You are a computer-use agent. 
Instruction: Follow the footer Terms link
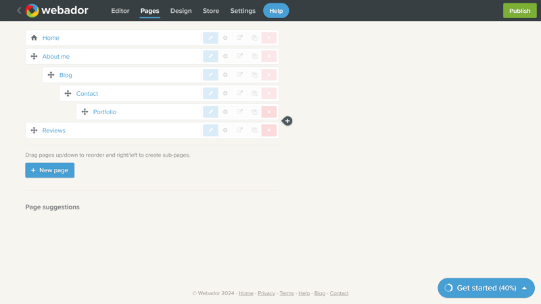287,293
